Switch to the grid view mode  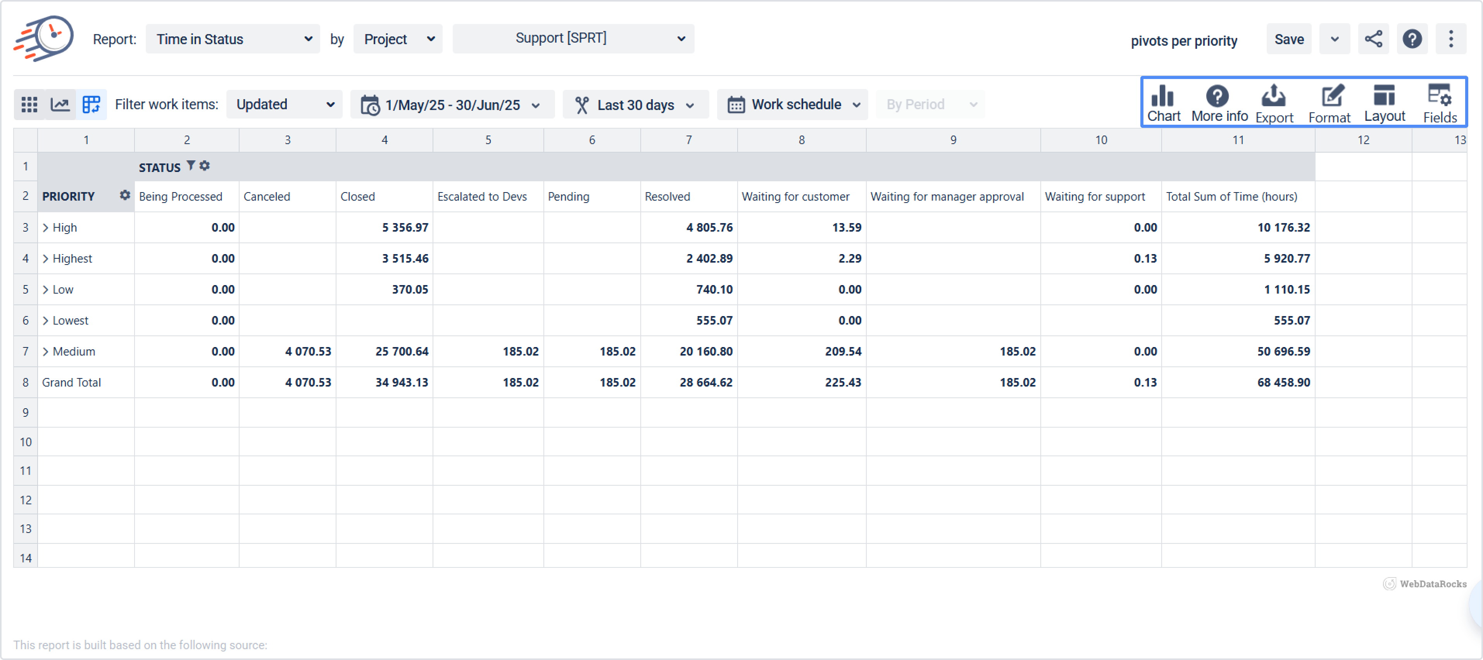coord(29,104)
